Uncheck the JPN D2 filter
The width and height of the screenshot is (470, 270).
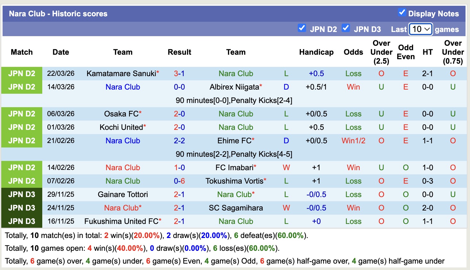pyautogui.click(x=302, y=28)
